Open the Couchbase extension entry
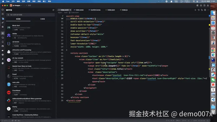The height and width of the screenshot is (122, 217). [30, 92]
